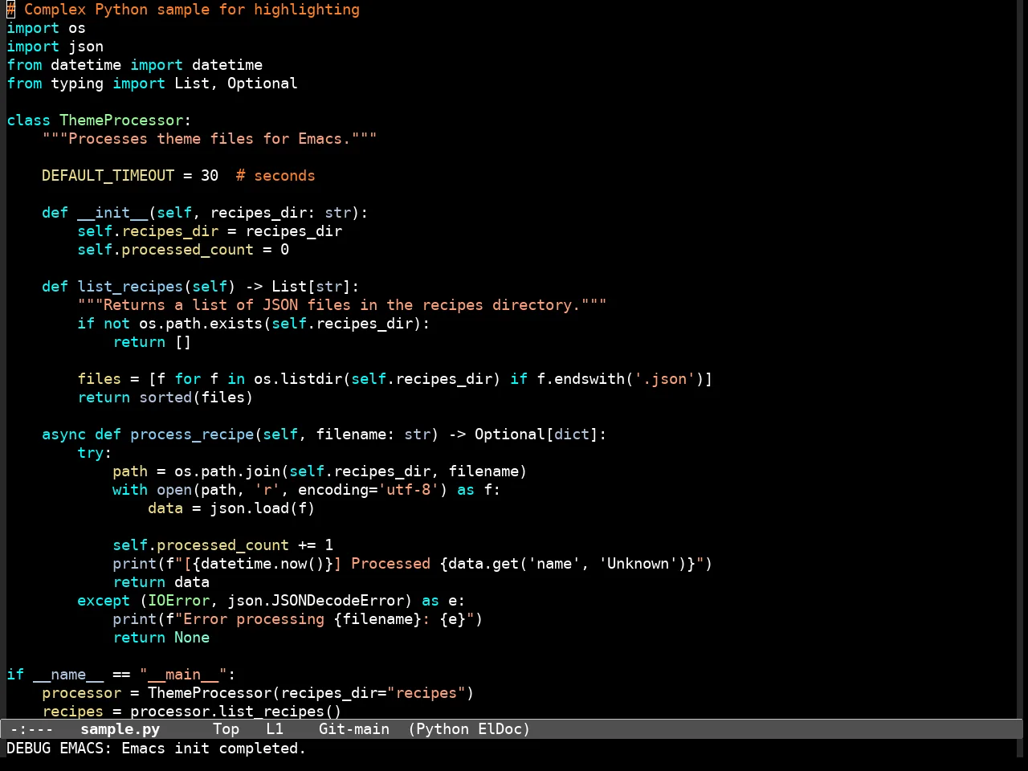Click the Top position indicator in mode line
Screen dimensions: 1028x771
click(x=226, y=729)
